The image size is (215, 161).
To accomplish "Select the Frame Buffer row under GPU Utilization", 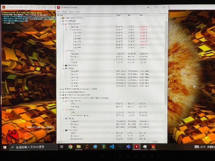I will tap(110, 139).
